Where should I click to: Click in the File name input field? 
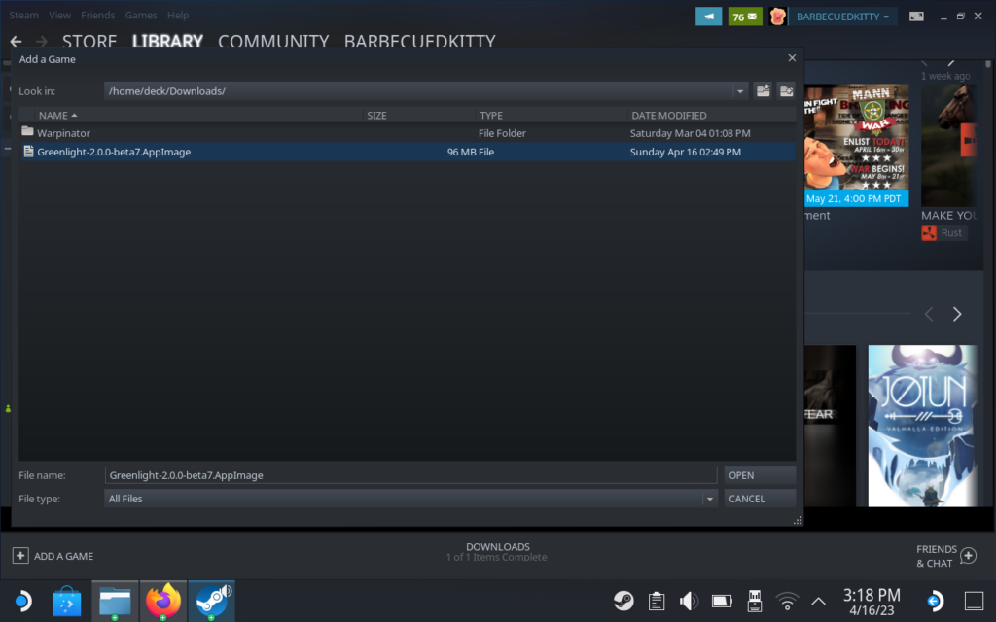pos(411,475)
